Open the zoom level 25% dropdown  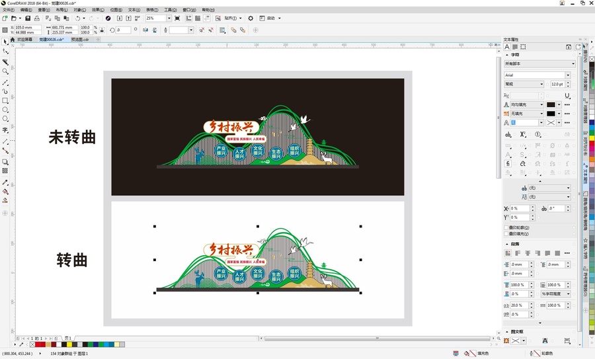click(169, 19)
